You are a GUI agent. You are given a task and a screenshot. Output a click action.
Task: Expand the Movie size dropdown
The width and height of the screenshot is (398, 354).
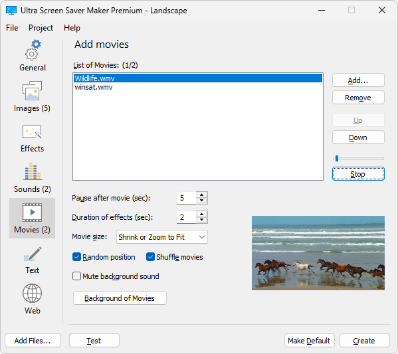(x=162, y=237)
